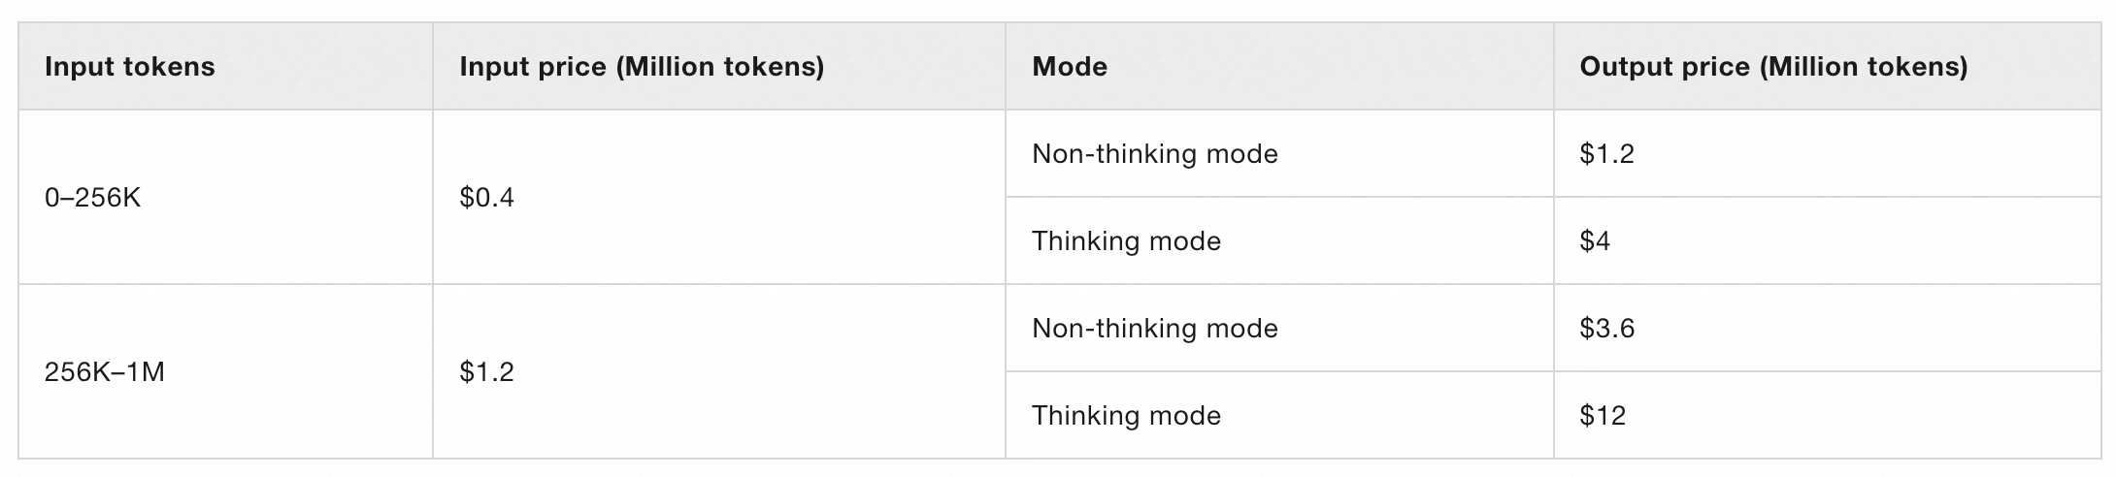Click the Input tokens column header

tap(129, 67)
